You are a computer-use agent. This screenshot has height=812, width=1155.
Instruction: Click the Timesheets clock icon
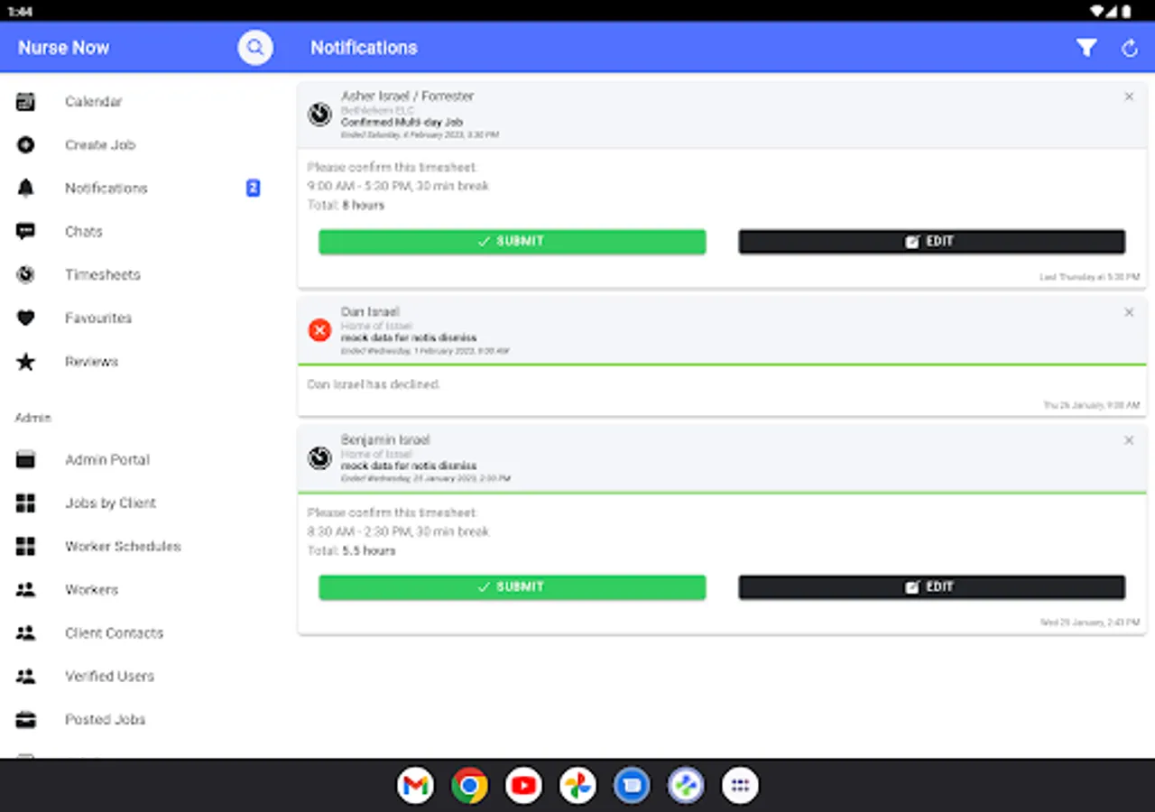pyautogui.click(x=25, y=274)
